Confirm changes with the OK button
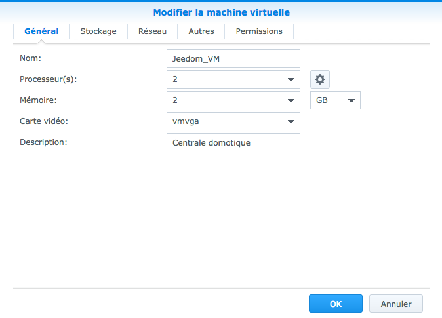 coord(336,304)
